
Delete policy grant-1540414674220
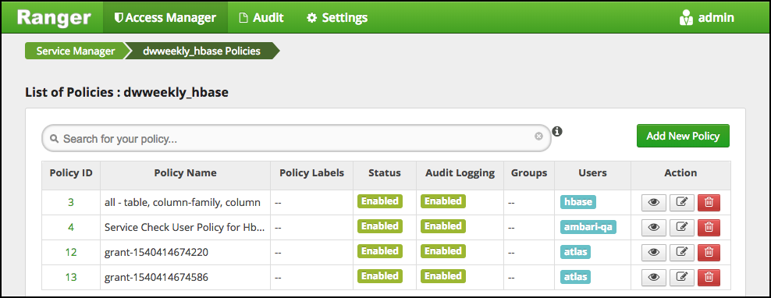point(709,252)
